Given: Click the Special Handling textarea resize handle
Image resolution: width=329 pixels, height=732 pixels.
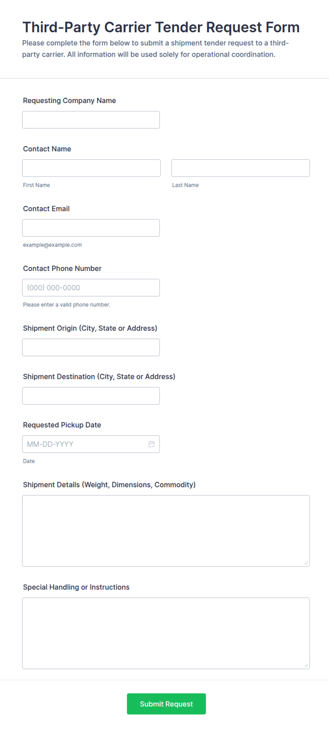Looking at the screenshot, I should pyautogui.click(x=306, y=665).
